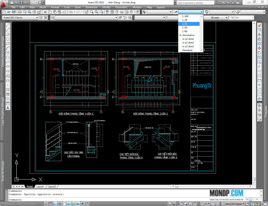Select the Rectangle tool in the Draw toolbar

point(8,44)
